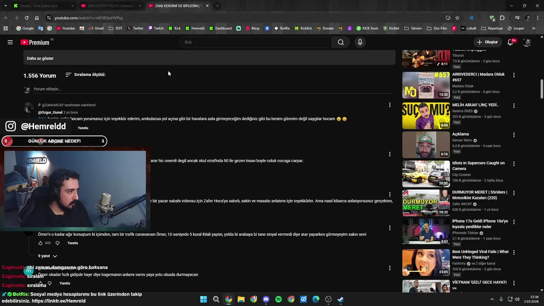Dislike the Ömer okadar hızlı comment
Screen dimensions: 544x306
pos(49,283)
